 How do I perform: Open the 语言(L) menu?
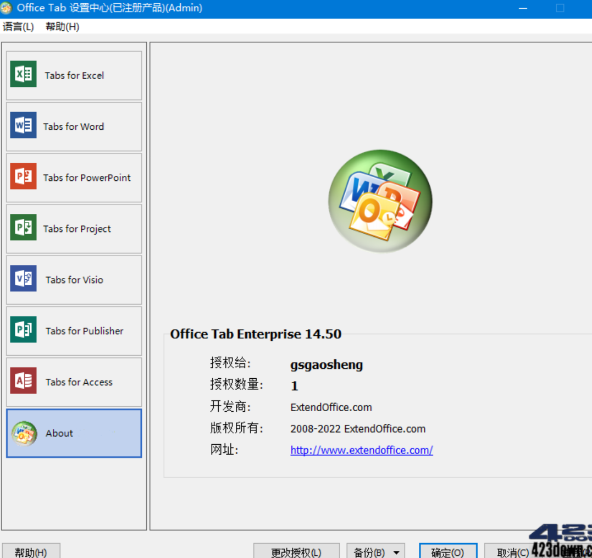pos(18,27)
